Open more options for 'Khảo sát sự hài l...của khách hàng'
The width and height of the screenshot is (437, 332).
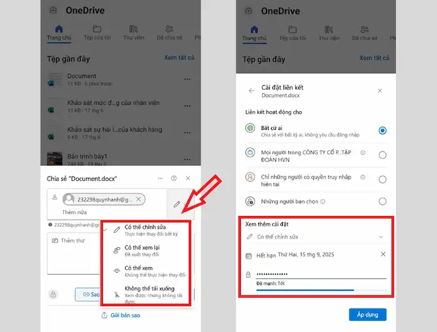[x=187, y=132]
